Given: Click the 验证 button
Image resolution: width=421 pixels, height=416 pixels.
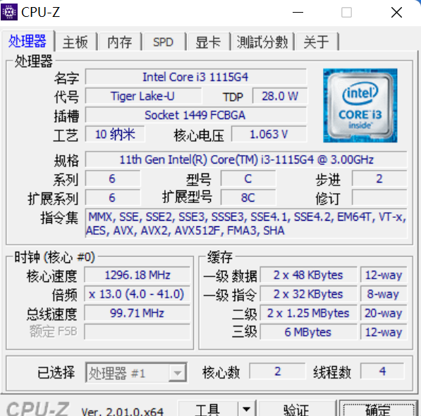Looking at the screenshot, I should pos(297,409).
